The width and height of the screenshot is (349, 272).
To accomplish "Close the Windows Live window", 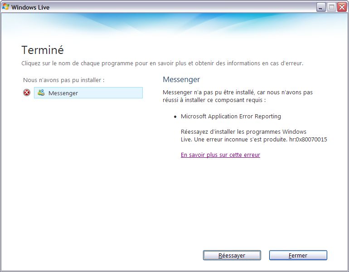I will coord(342,7).
